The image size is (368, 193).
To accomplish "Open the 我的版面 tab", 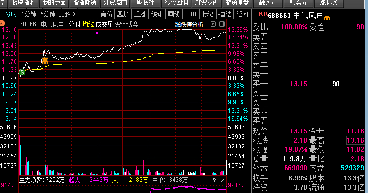I will [54, 3].
